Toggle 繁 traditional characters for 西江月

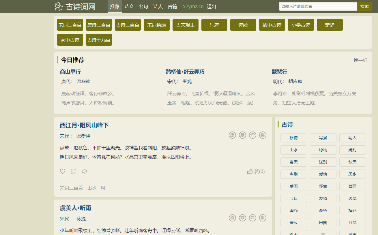coord(242,135)
